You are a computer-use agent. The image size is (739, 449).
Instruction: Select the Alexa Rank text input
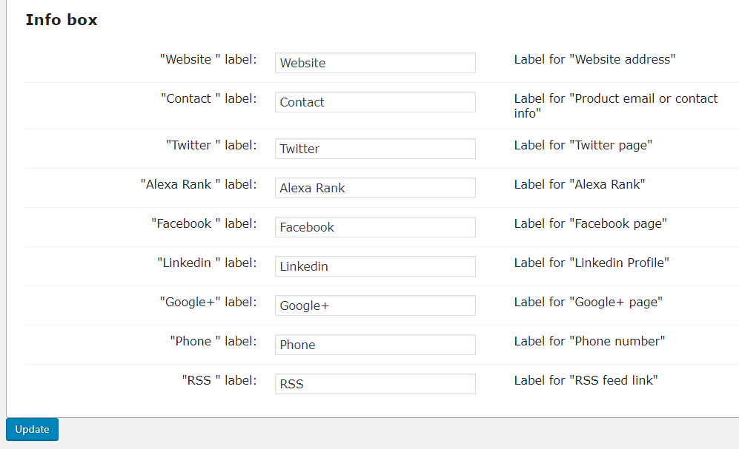point(374,188)
